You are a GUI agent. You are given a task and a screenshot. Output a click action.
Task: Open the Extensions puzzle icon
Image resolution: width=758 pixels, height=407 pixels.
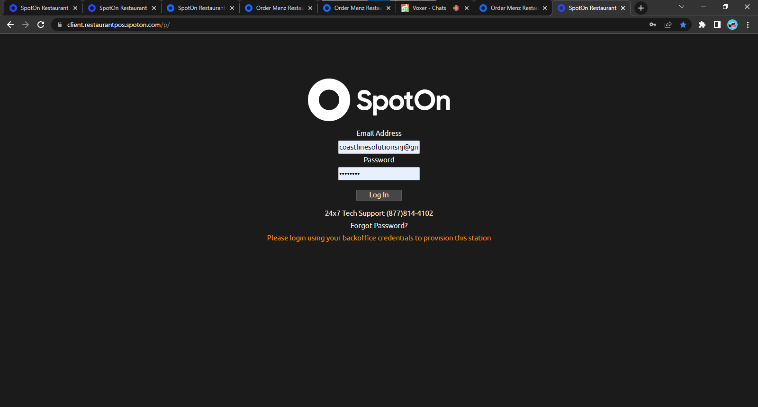coord(702,25)
